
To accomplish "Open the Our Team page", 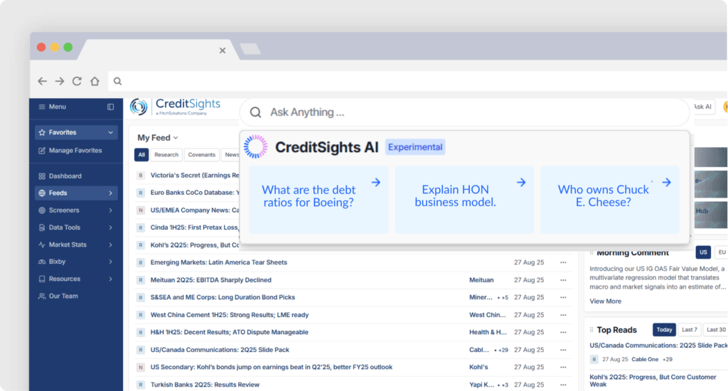I will (x=58, y=296).
